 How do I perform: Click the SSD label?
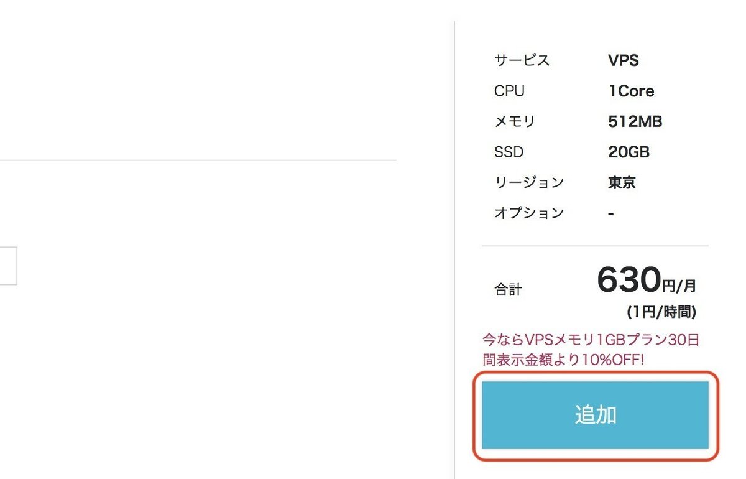pyautogui.click(x=509, y=152)
